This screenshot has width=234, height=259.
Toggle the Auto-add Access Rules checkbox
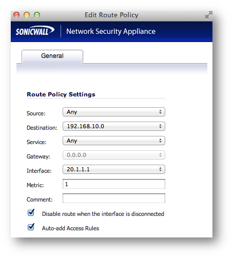point(31,227)
